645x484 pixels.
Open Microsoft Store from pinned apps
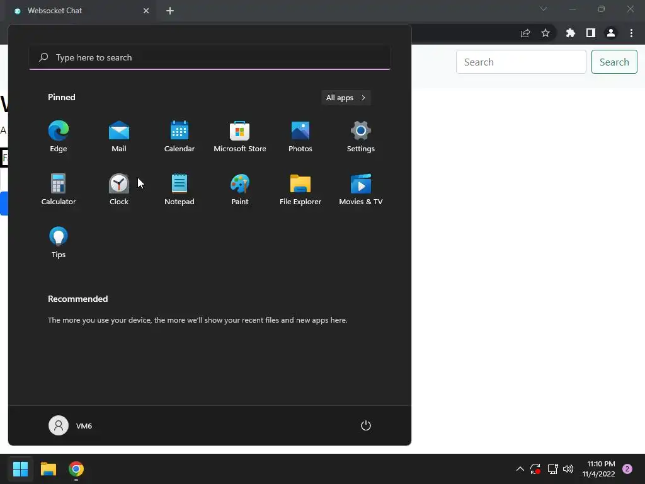point(240,137)
